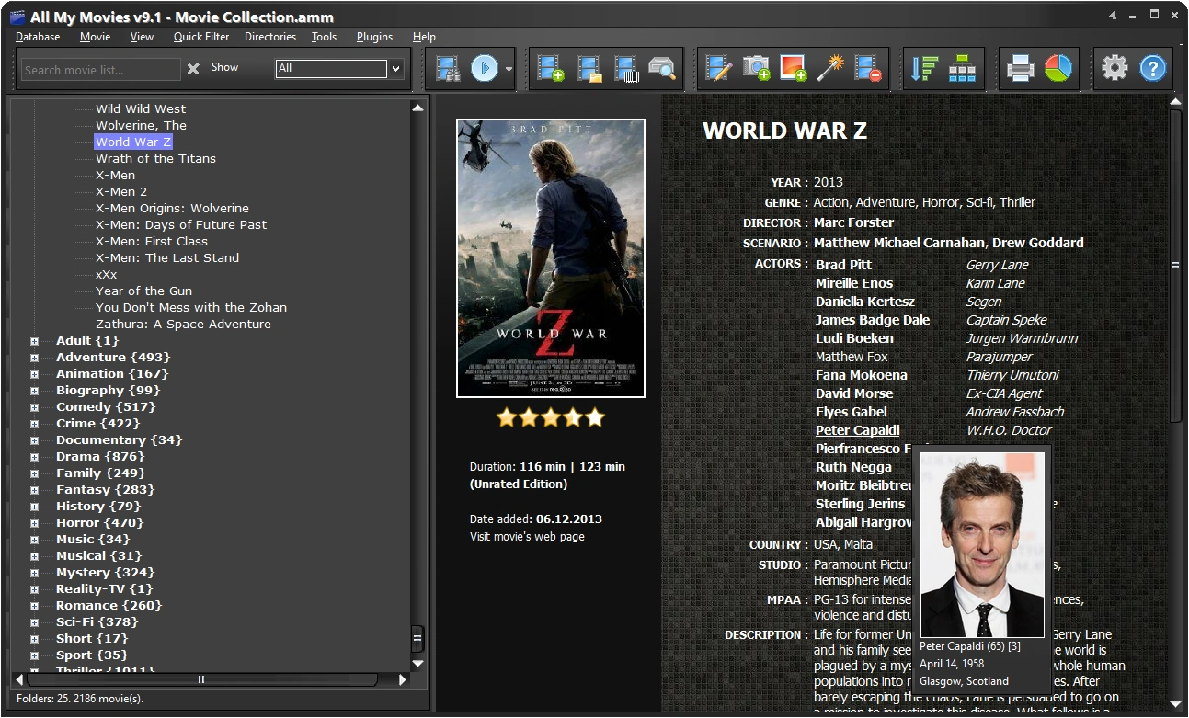Open the Movie menu
Image resolution: width=1189 pixels, height=718 pixels.
(95, 37)
